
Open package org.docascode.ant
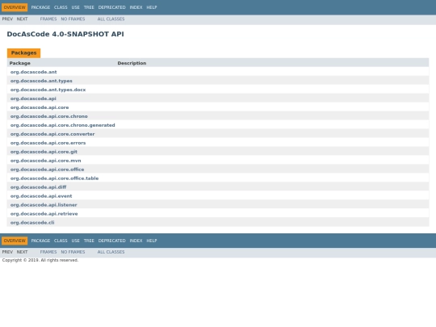(x=34, y=72)
